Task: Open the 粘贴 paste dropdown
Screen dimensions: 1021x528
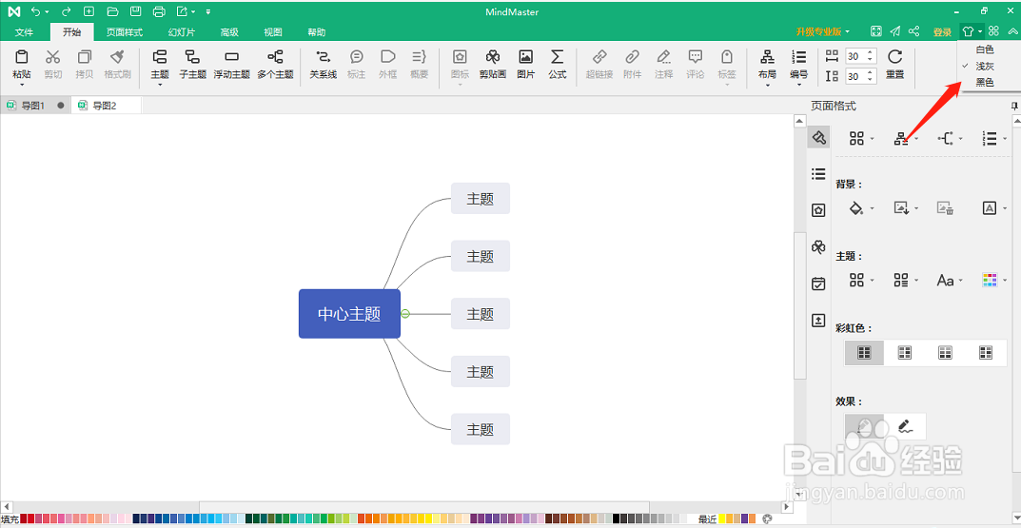Action: [22, 84]
